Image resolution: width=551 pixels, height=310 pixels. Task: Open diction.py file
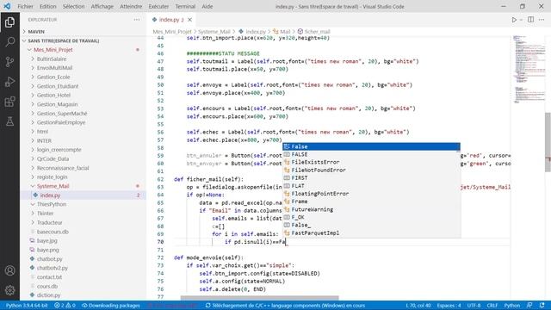[48, 295]
